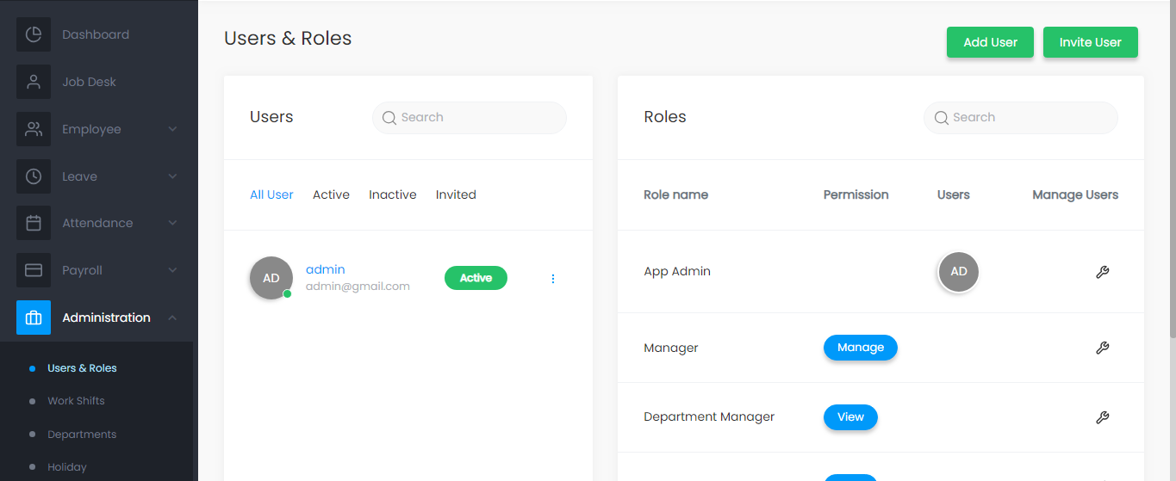Click the Payroll card icon
The height and width of the screenshot is (481, 1176).
[x=34, y=270]
